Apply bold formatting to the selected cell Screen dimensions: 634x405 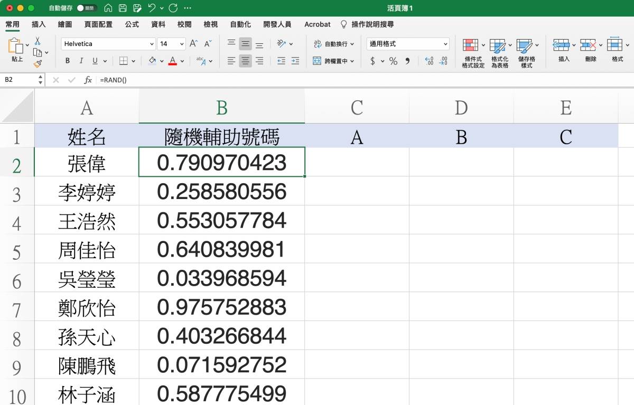point(67,60)
